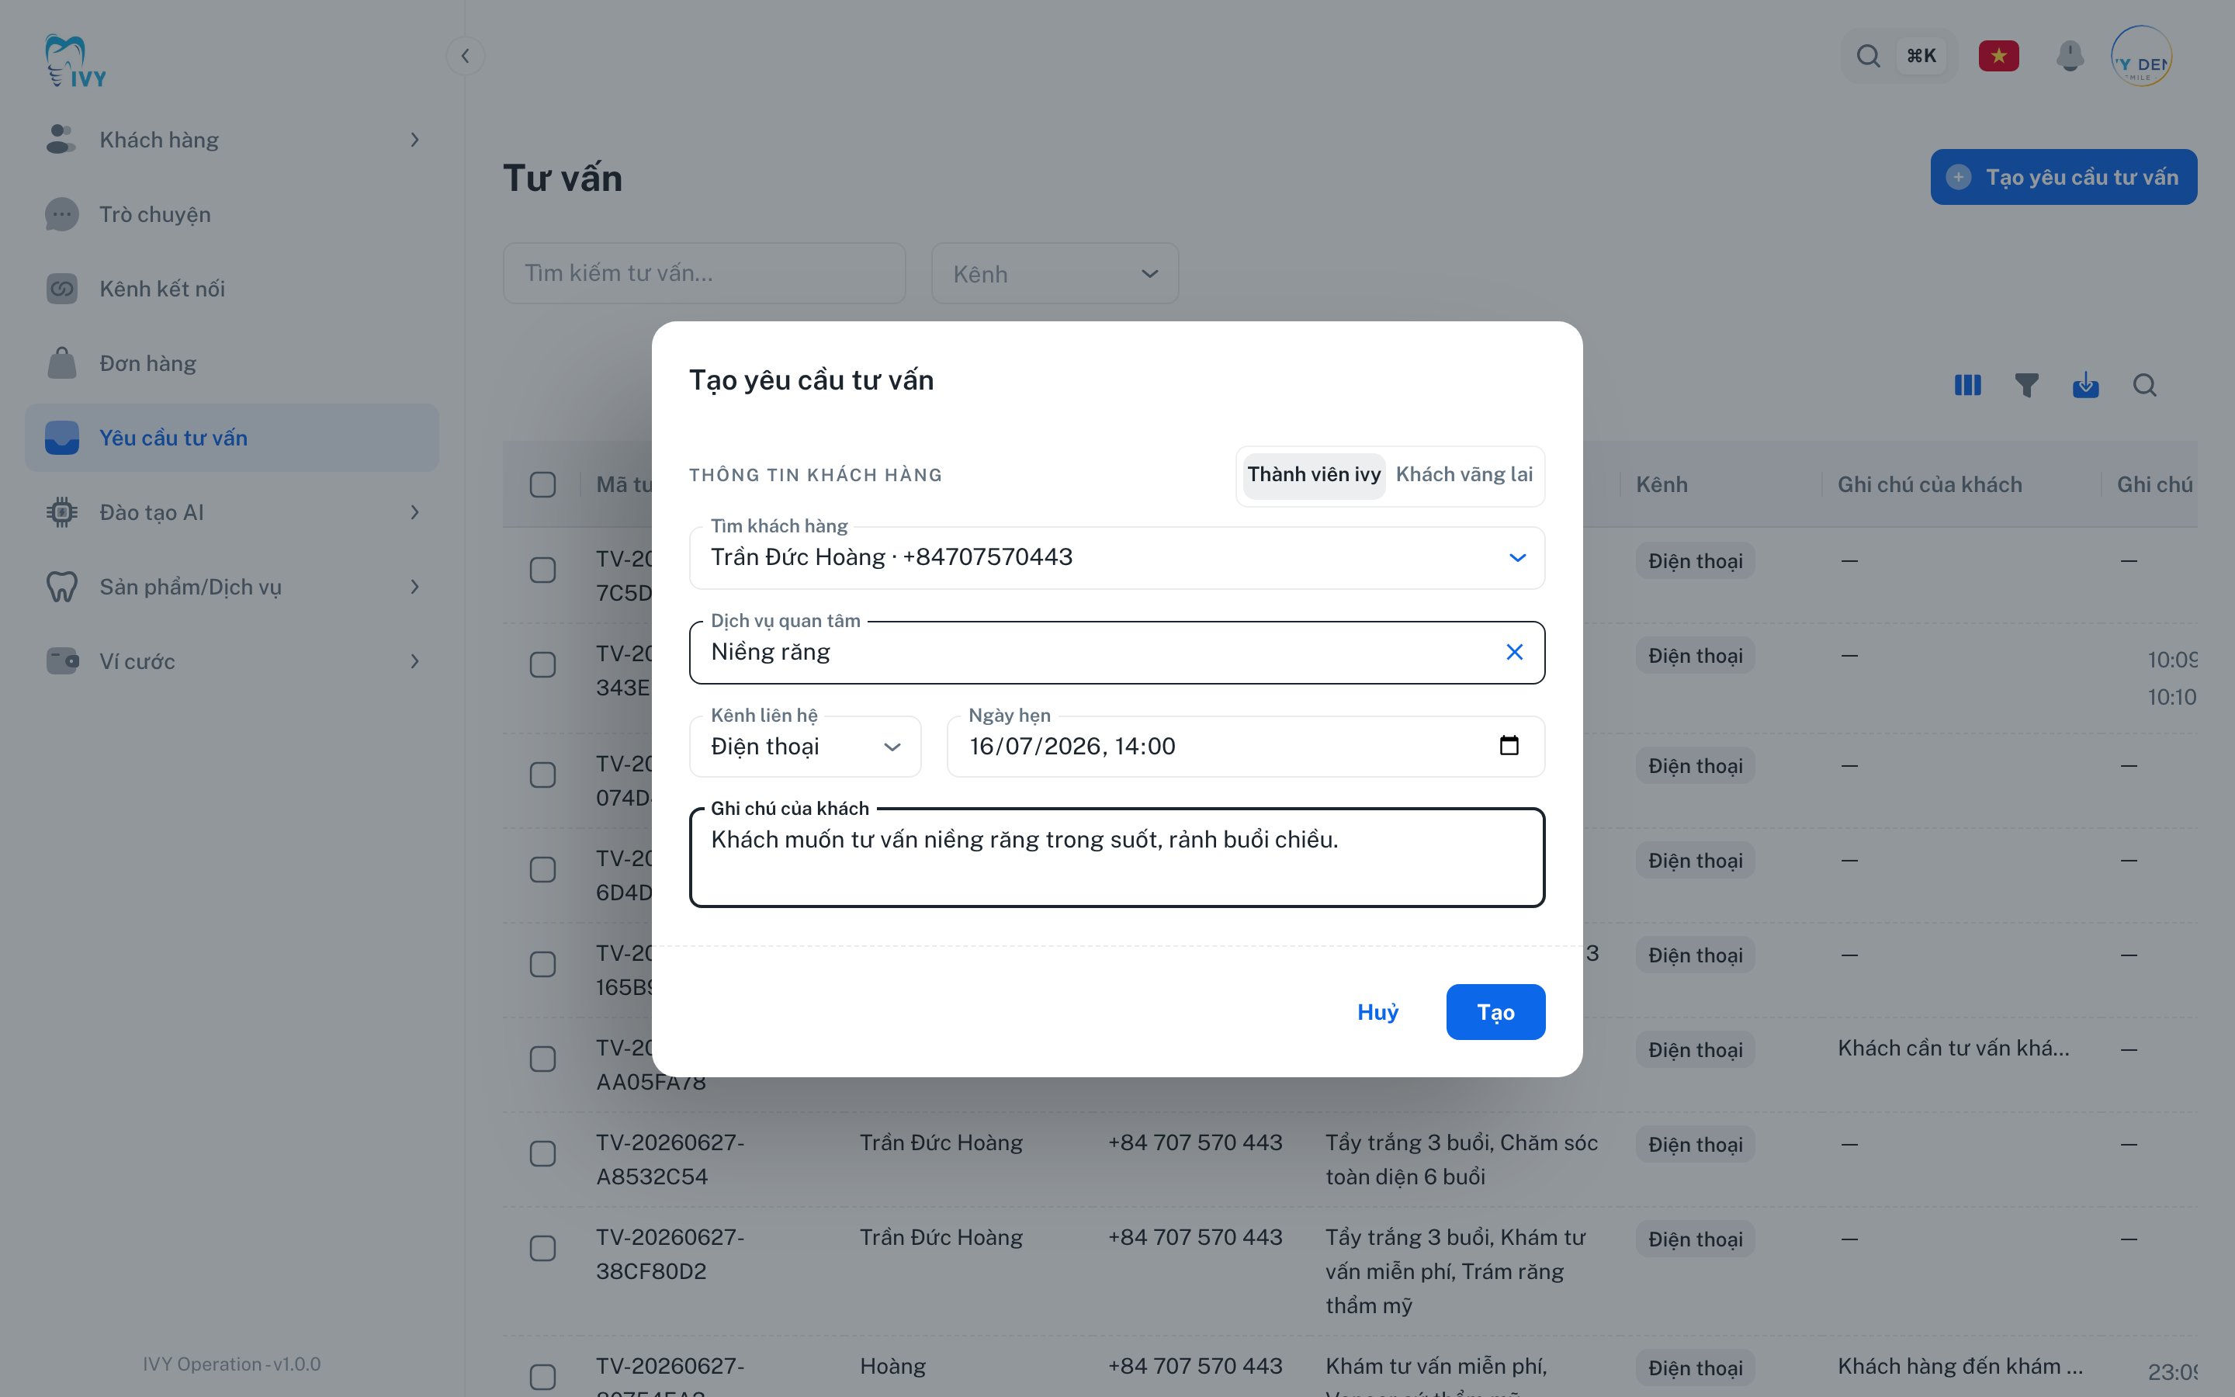Screen dimensions: 2235x1397
Task: Expand Khách hàng submenu chevron
Action: click(414, 140)
